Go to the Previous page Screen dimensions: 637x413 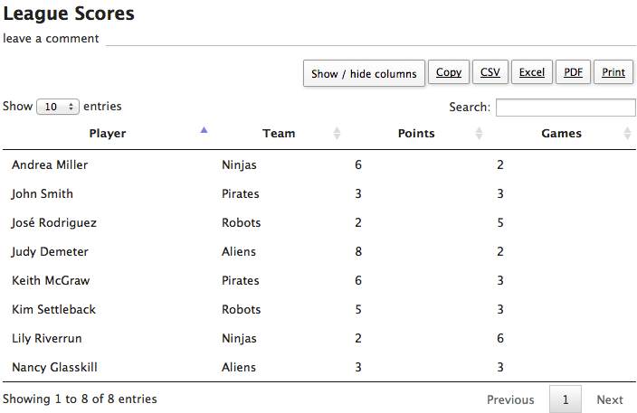click(510, 399)
